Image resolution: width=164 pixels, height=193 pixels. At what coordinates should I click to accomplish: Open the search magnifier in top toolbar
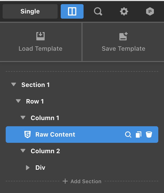[x=98, y=11]
